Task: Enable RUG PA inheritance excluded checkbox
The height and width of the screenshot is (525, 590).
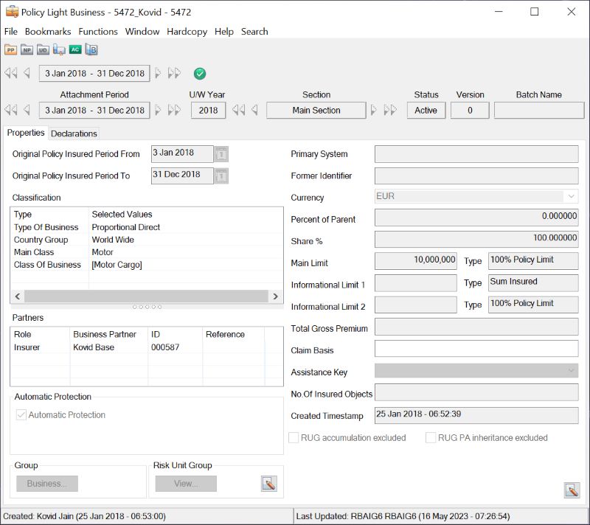Action: point(431,438)
